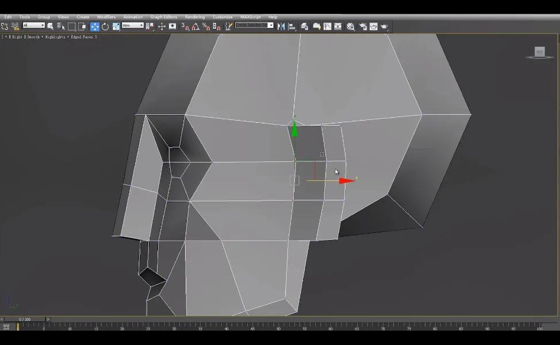Screen dimensions: 560x345
Task: Open the Material Editor
Action: click(351, 26)
